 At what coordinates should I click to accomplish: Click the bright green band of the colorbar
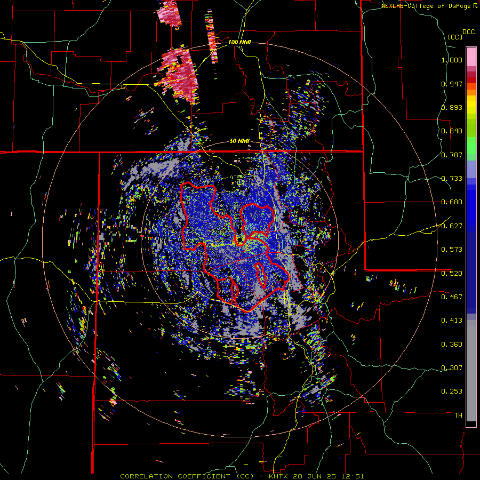471,146
